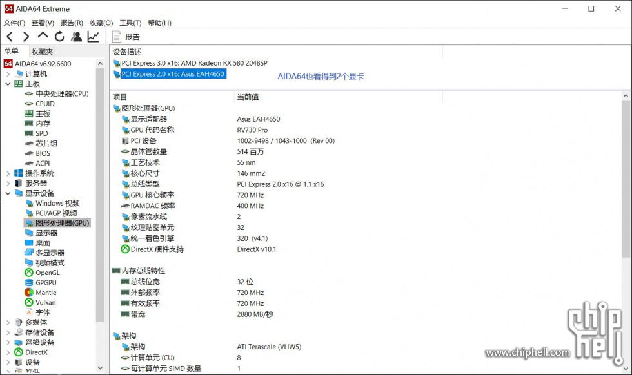Select 图形处理器(GPU) tree item
The height and width of the screenshot is (375, 632).
57,223
